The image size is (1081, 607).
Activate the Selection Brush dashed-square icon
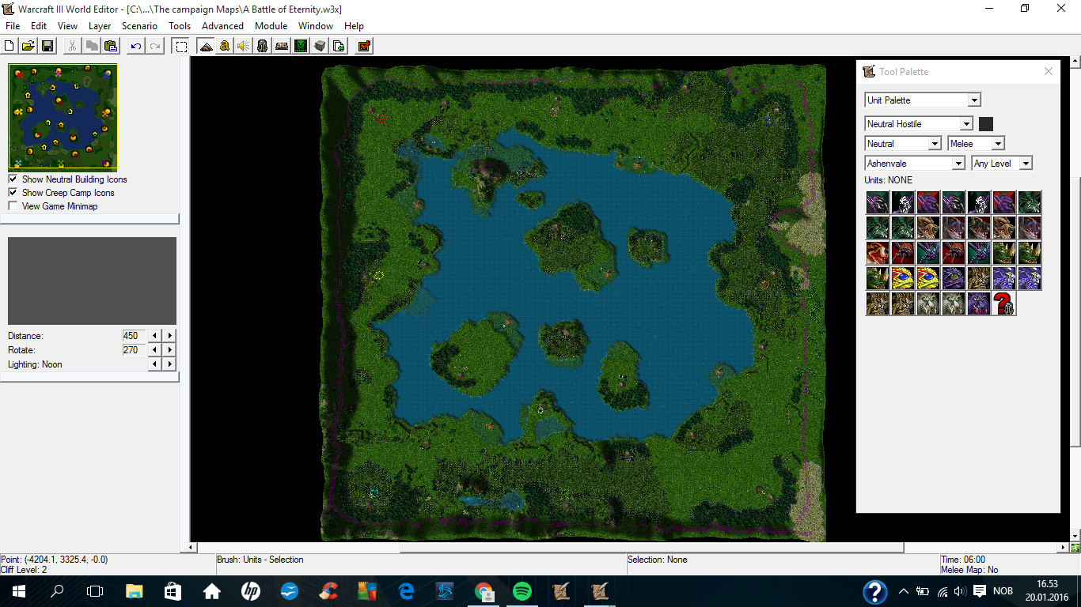pos(181,46)
